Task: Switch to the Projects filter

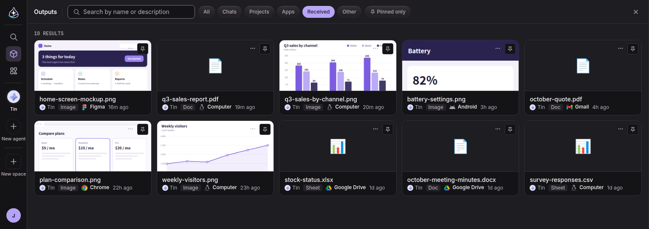Action: point(259,12)
